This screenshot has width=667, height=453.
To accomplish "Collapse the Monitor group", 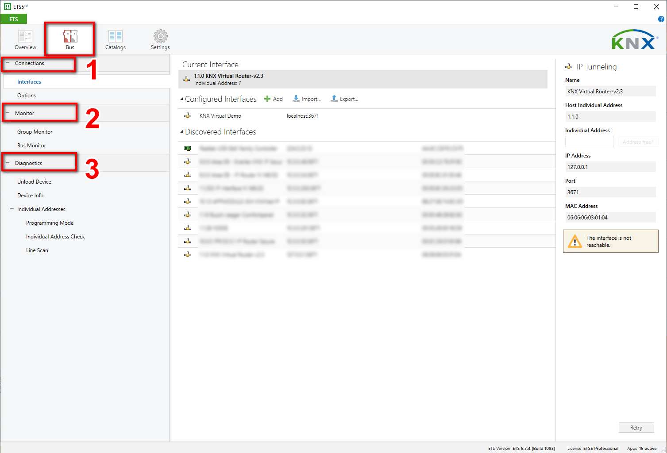I will tap(8, 113).
